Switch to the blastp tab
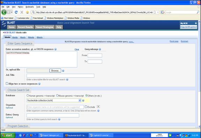This screenshot has width=201, height=138. (15, 37)
